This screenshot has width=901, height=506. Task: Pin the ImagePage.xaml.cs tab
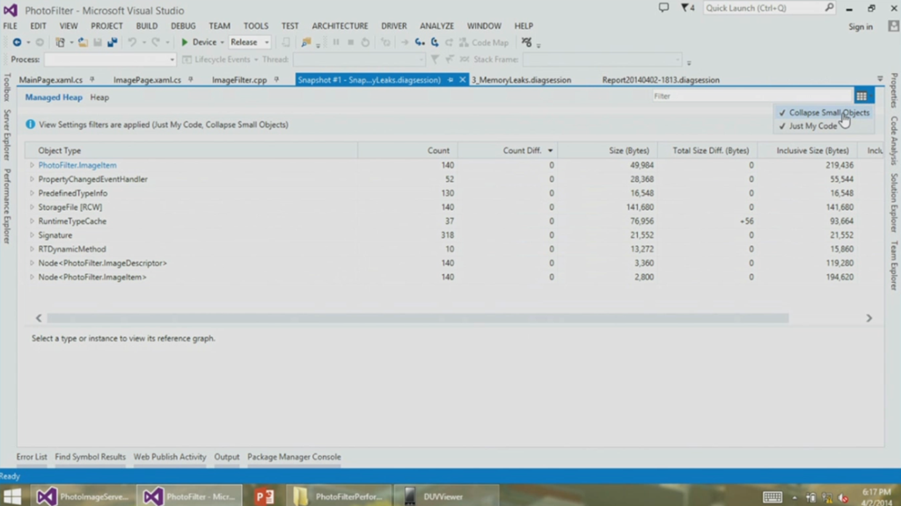pyautogui.click(x=191, y=80)
